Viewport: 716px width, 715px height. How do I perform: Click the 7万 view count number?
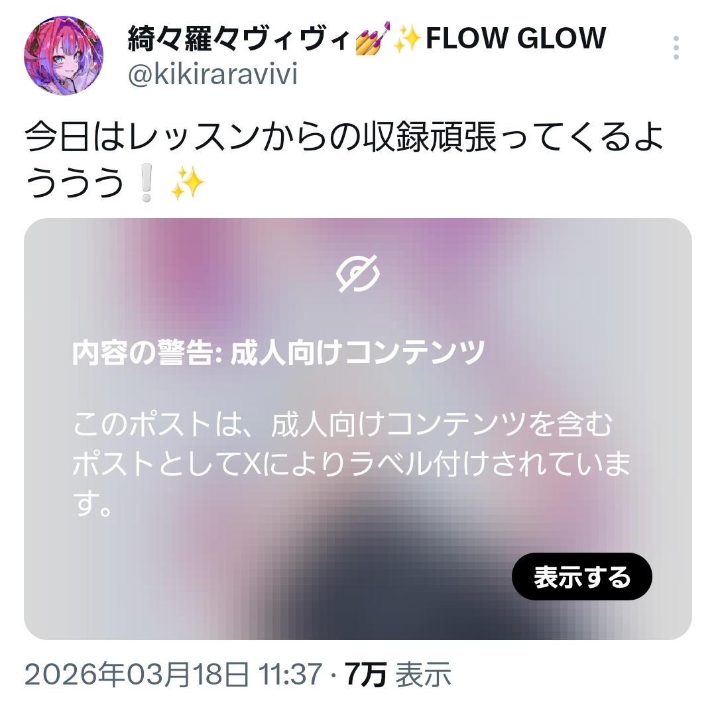[365, 675]
